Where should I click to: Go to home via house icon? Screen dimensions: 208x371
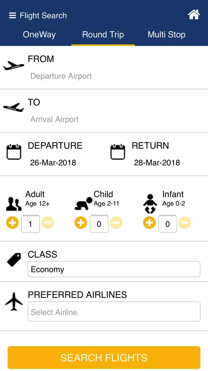pos(194,15)
